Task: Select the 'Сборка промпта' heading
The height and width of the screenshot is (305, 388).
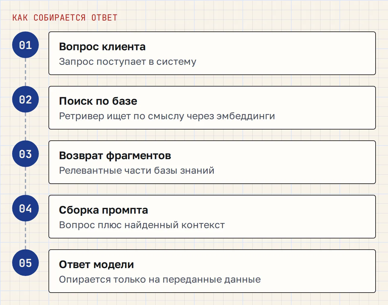Action: click(103, 210)
